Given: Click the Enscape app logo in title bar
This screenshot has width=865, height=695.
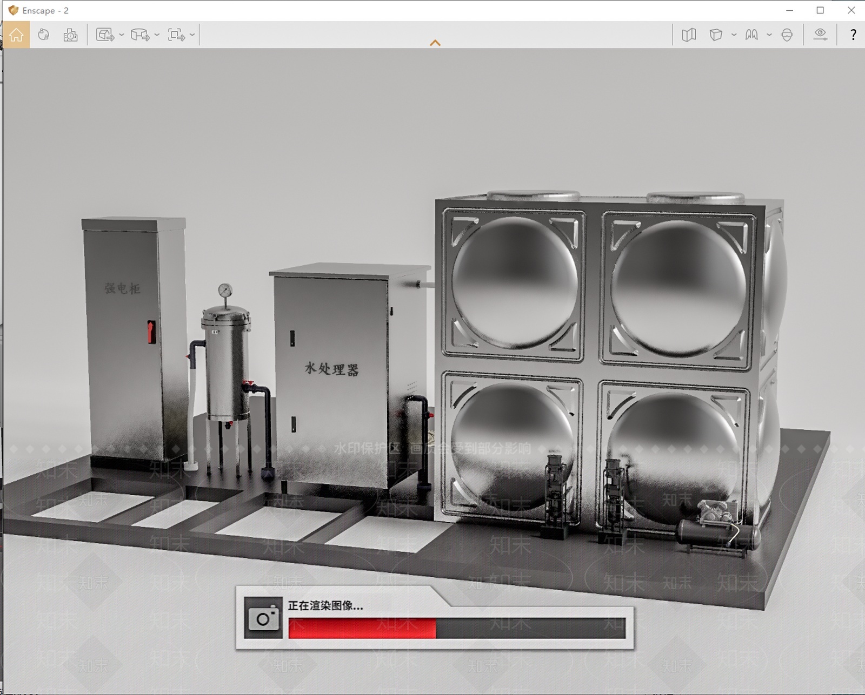Looking at the screenshot, I should point(14,10).
